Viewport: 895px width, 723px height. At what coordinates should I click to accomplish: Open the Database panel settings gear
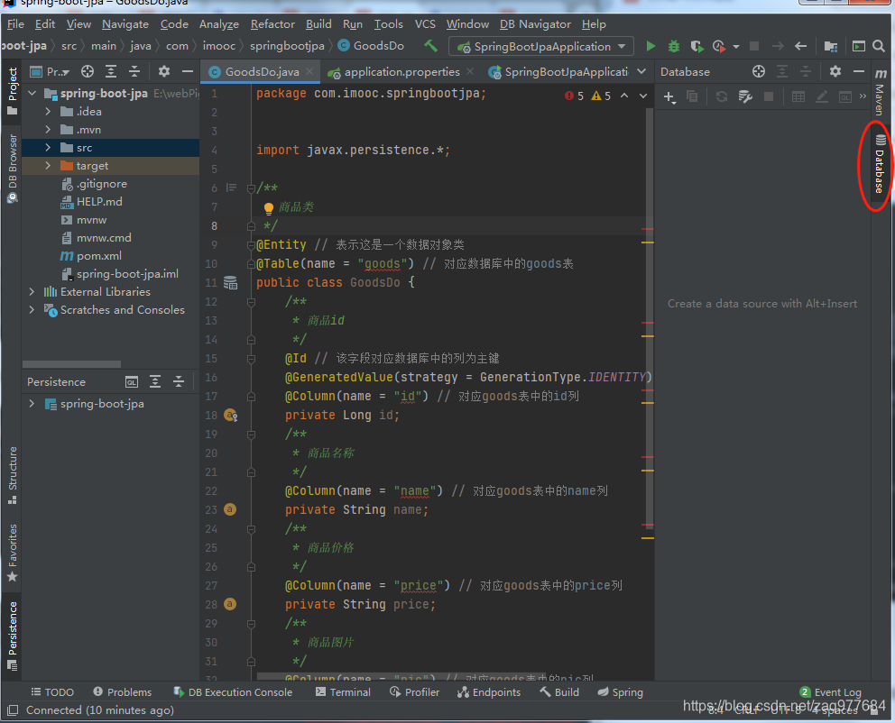(835, 71)
